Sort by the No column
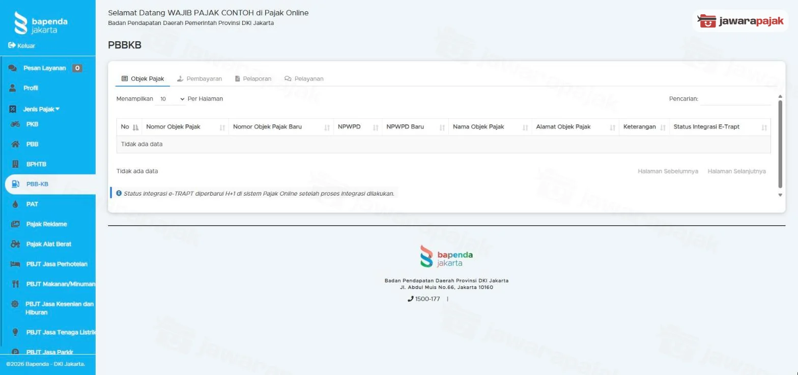The height and width of the screenshot is (375, 798). pos(130,127)
